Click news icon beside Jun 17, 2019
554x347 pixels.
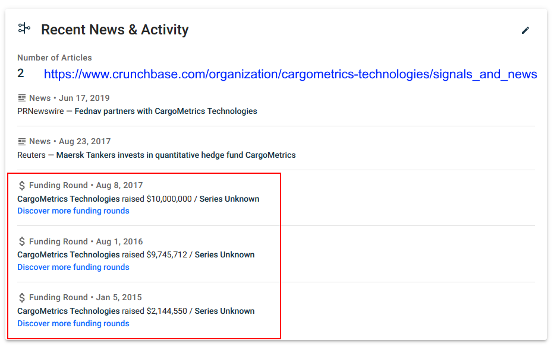[22, 98]
